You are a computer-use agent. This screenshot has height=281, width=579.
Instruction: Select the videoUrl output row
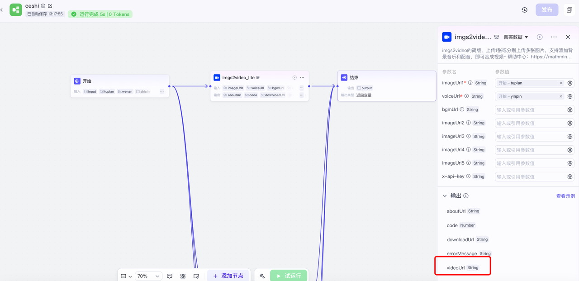(x=463, y=268)
